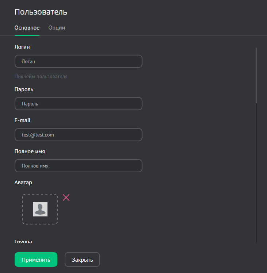Select the Основное tab

click(x=27, y=28)
